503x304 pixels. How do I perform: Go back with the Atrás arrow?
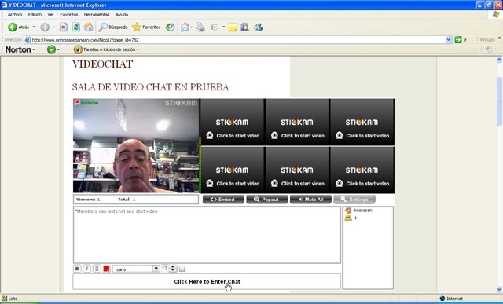point(13,27)
